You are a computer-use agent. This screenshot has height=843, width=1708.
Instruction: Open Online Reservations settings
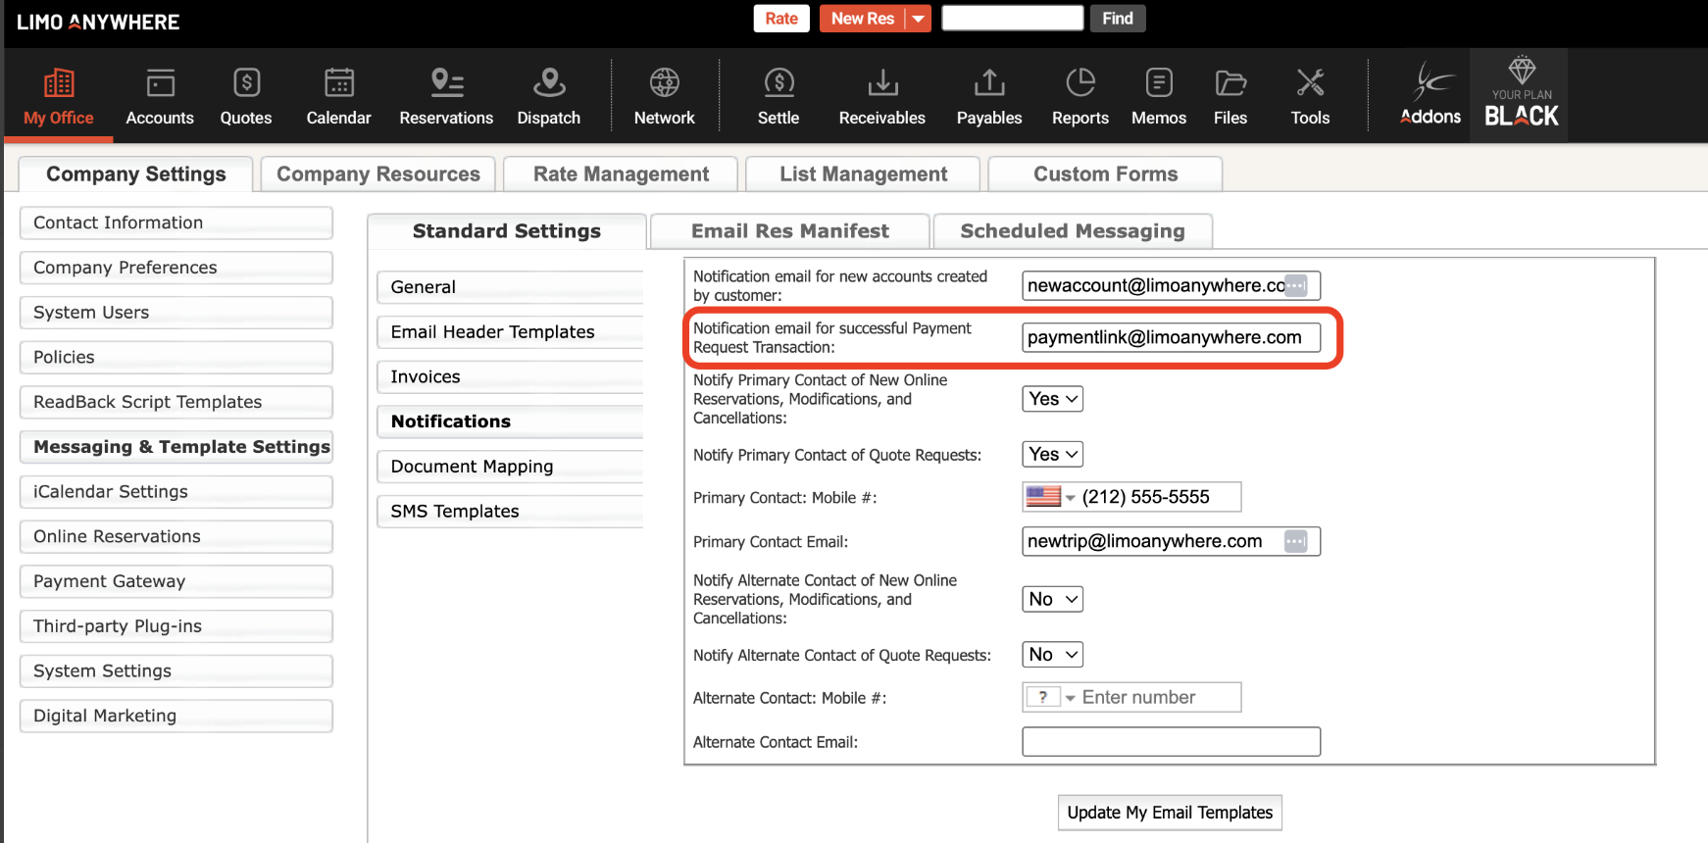[x=176, y=536]
